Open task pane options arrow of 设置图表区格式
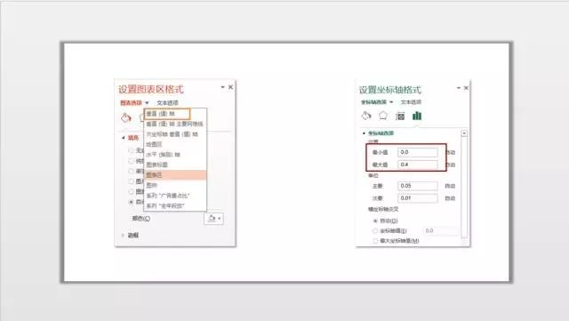This screenshot has height=321, width=569. [222, 87]
